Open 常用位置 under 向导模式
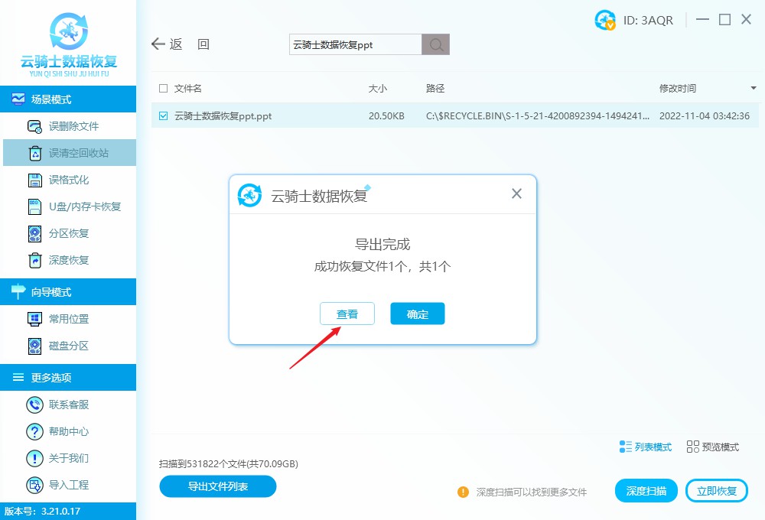Screen dimensions: 765x520 (x=70, y=319)
